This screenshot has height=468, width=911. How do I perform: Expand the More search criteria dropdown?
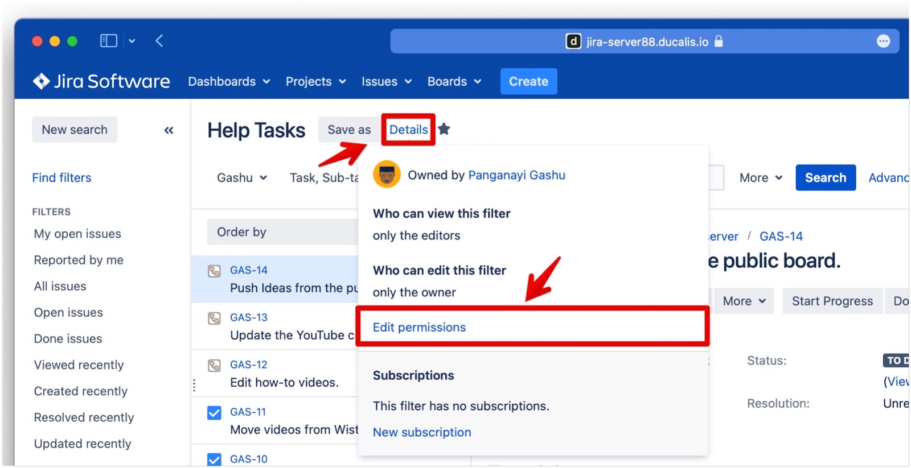(761, 178)
